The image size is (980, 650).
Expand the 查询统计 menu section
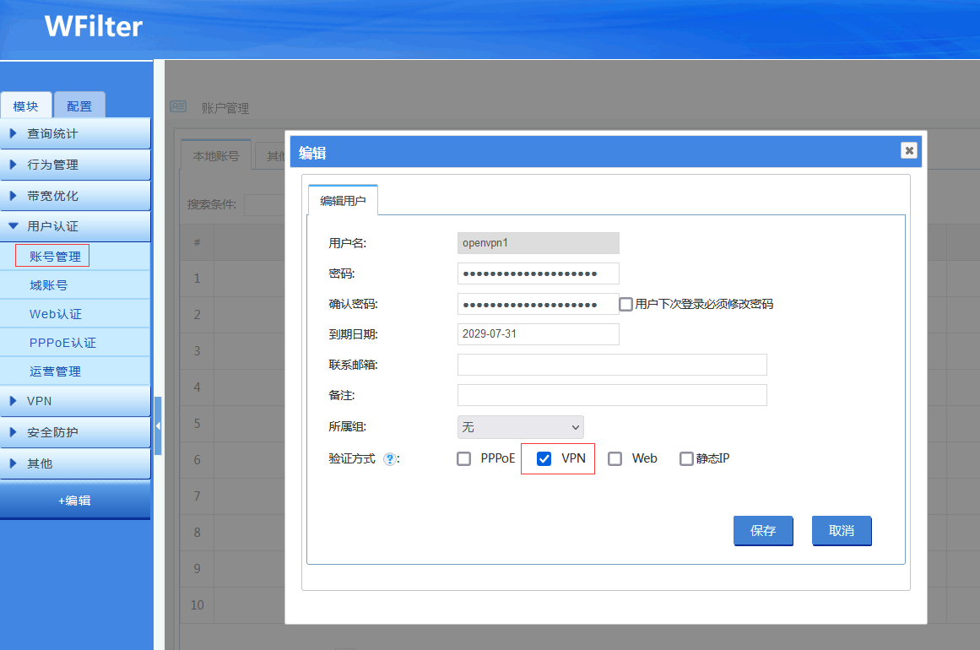point(75,133)
